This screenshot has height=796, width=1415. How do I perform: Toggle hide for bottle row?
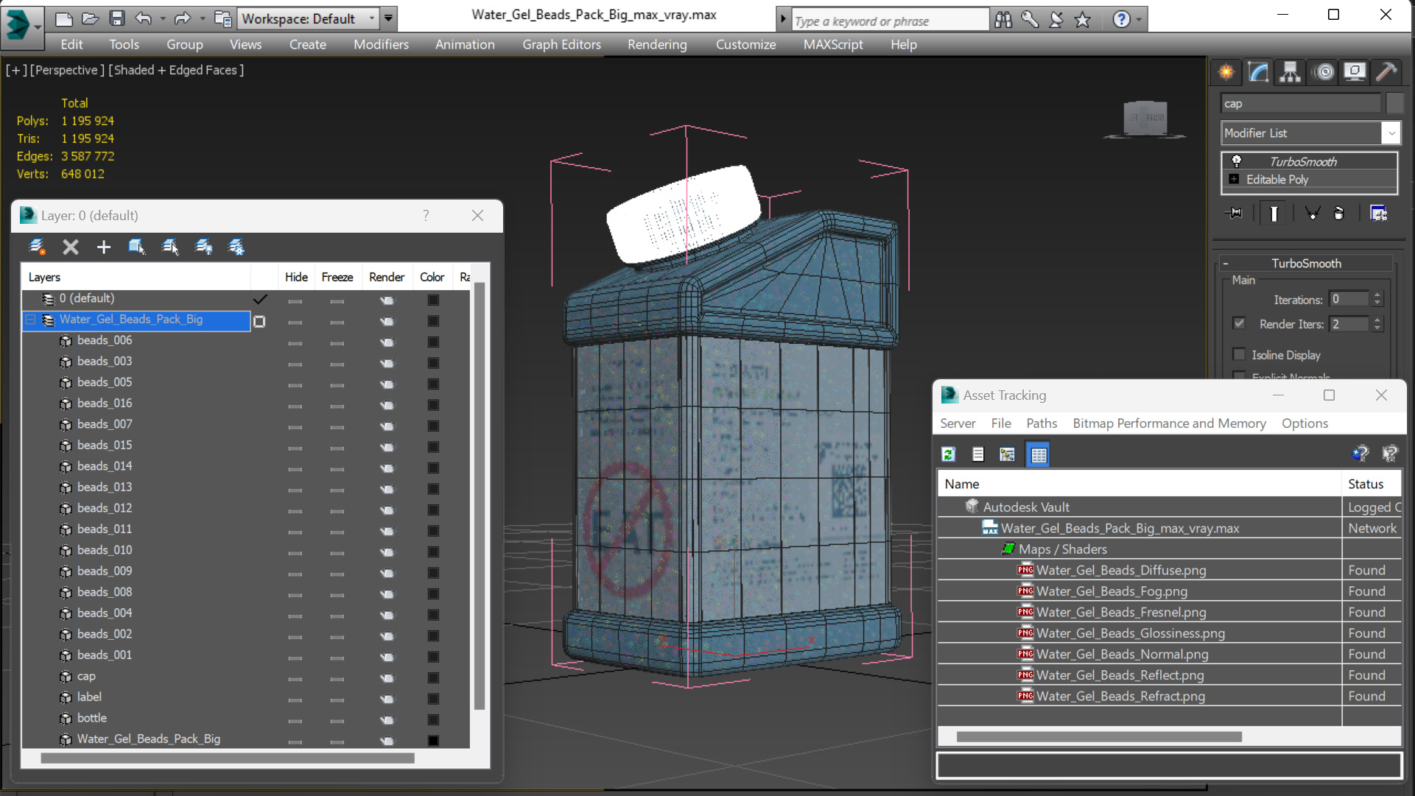pyautogui.click(x=295, y=720)
